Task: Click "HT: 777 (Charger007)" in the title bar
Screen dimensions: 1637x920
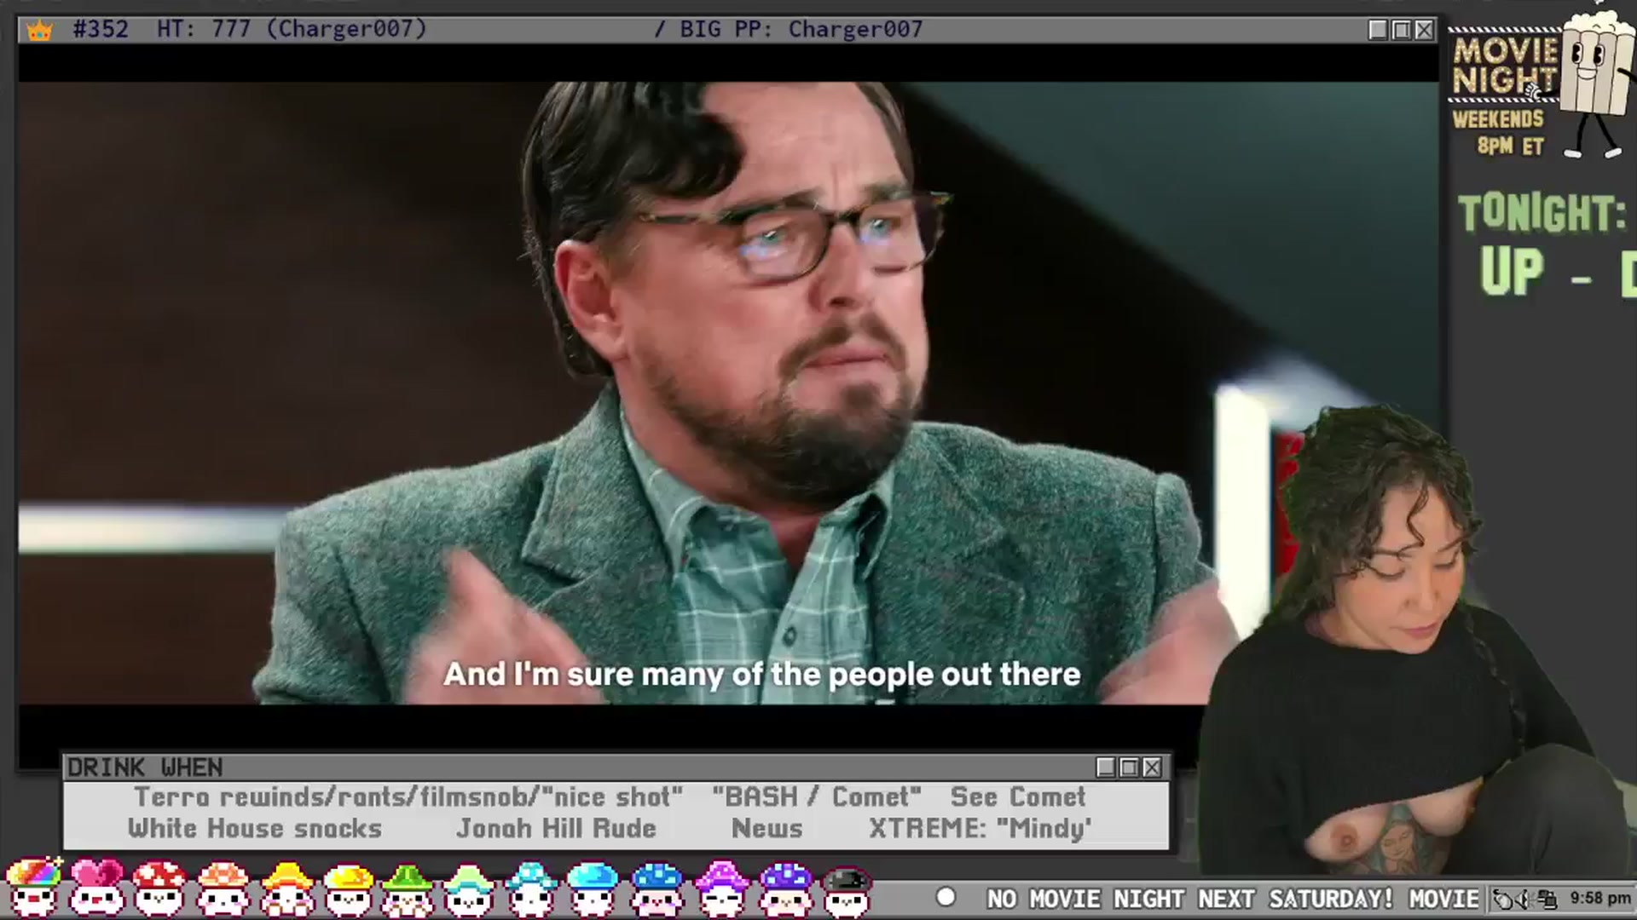Action: [x=292, y=29]
